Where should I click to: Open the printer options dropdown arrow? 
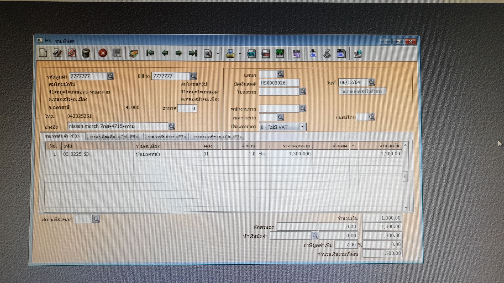(x=240, y=54)
